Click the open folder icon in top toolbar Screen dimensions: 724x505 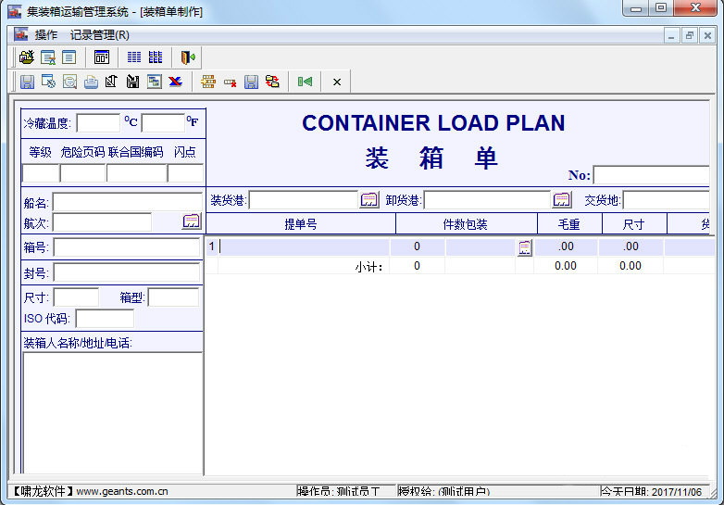click(27, 57)
